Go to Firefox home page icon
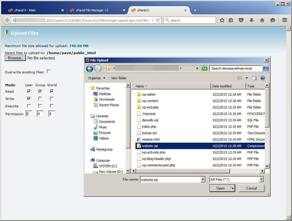292x221 pixels. pyautogui.click(x=262, y=20)
